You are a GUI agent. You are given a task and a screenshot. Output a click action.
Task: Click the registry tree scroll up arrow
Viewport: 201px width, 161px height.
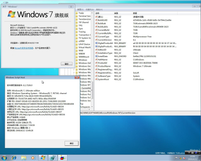92,13
